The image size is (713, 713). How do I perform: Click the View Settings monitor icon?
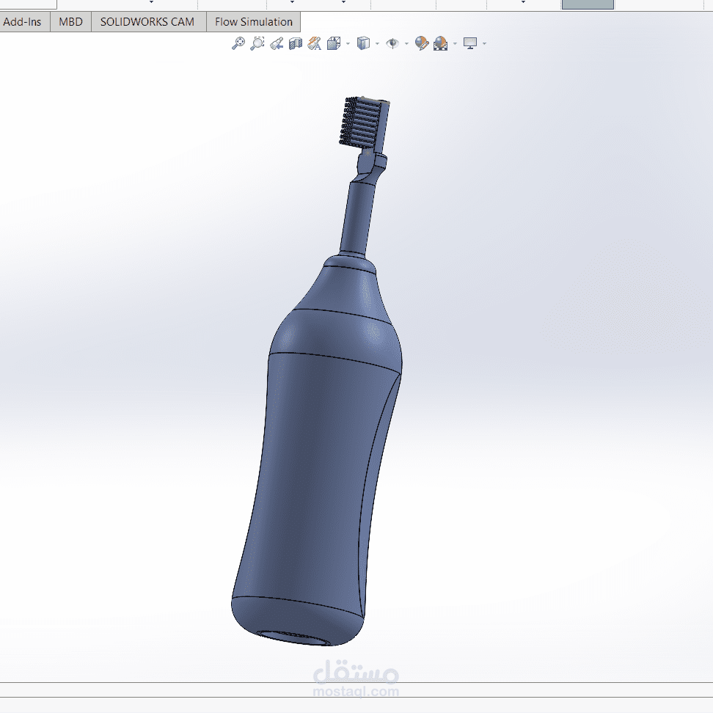[470, 44]
